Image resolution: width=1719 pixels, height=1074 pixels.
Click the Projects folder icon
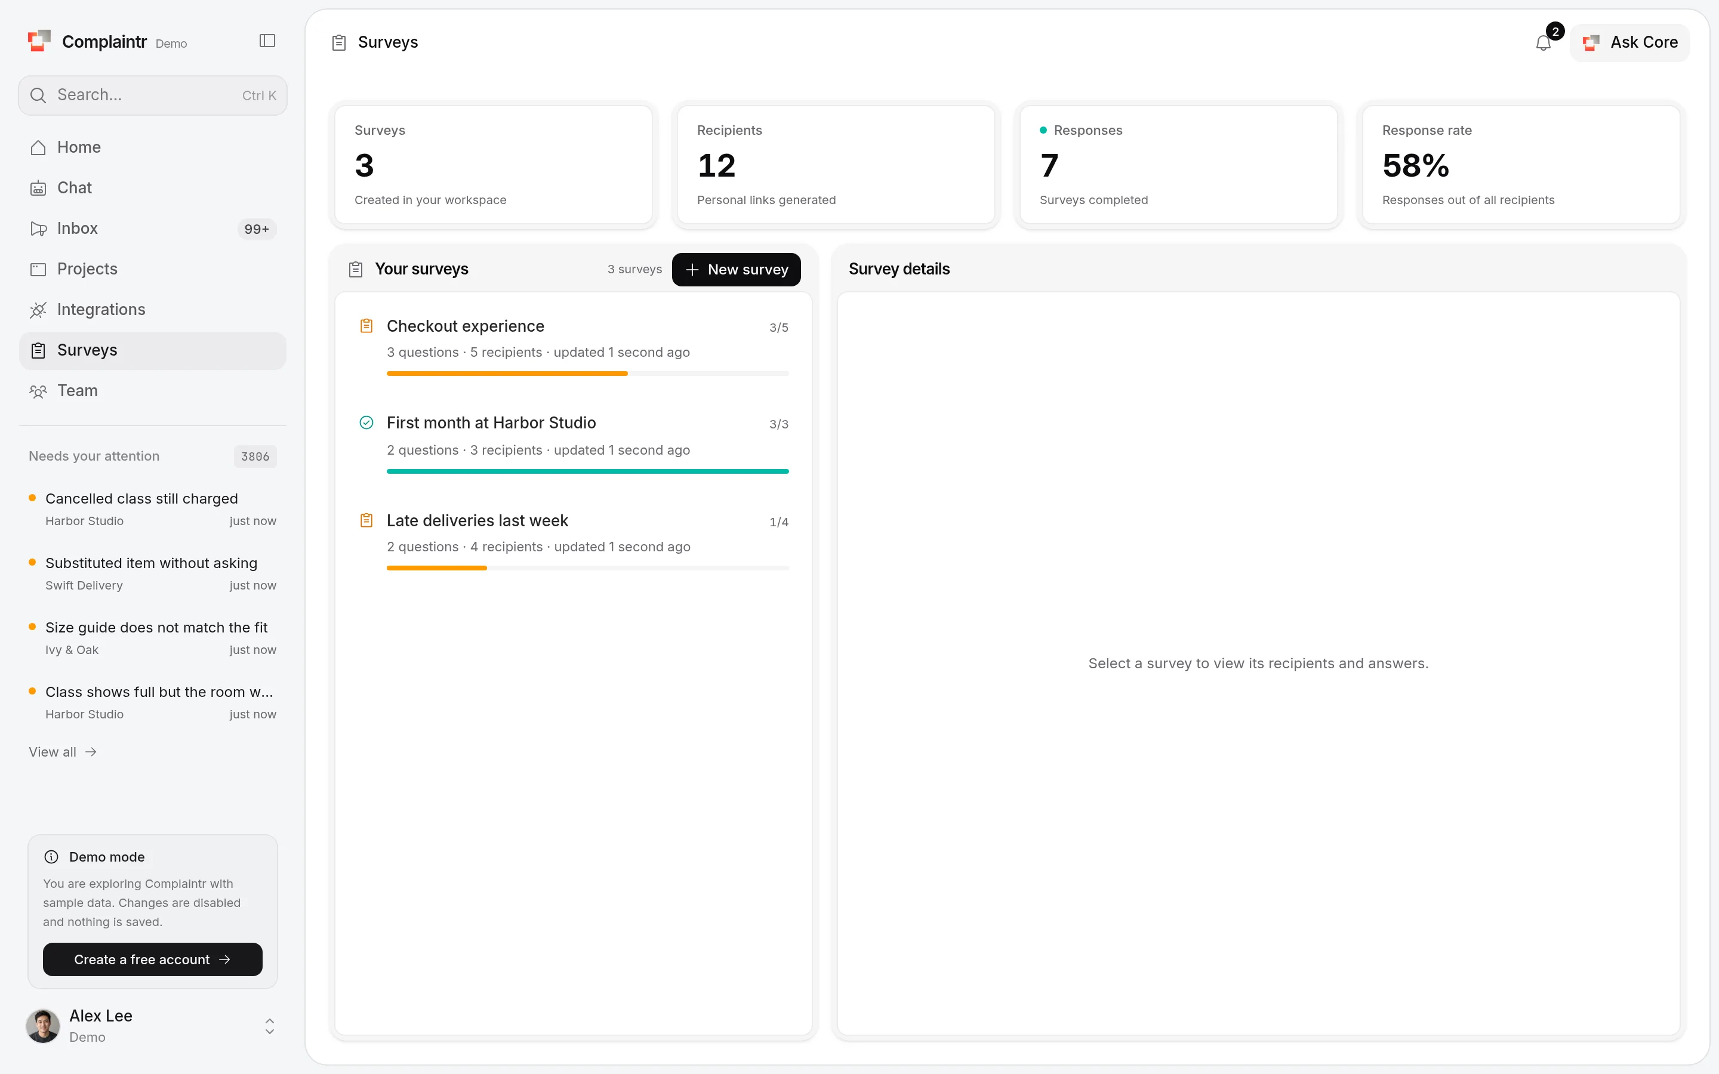click(x=38, y=269)
